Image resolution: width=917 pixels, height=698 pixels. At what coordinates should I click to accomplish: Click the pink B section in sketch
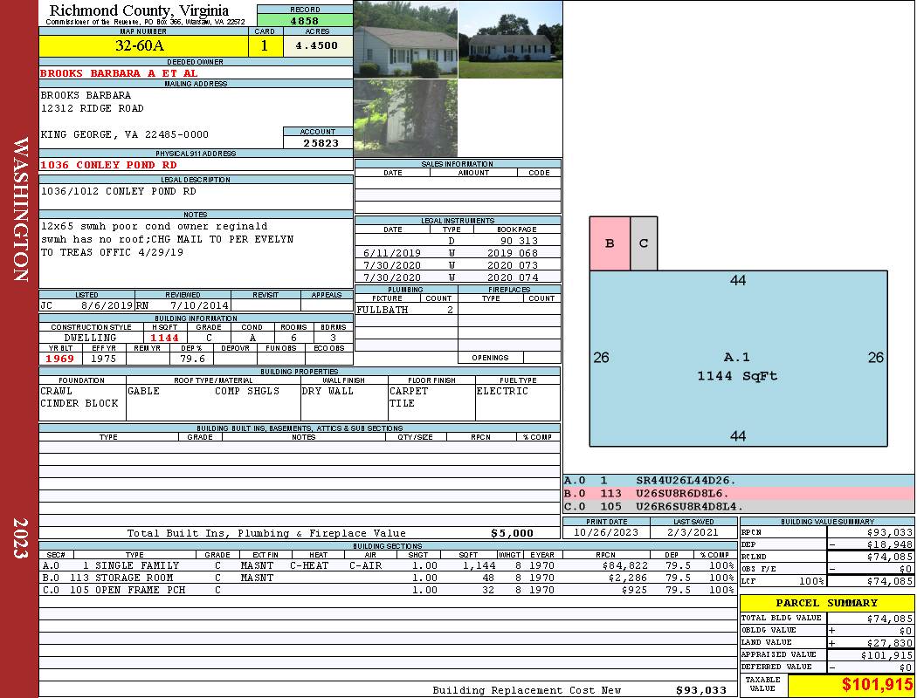point(610,243)
